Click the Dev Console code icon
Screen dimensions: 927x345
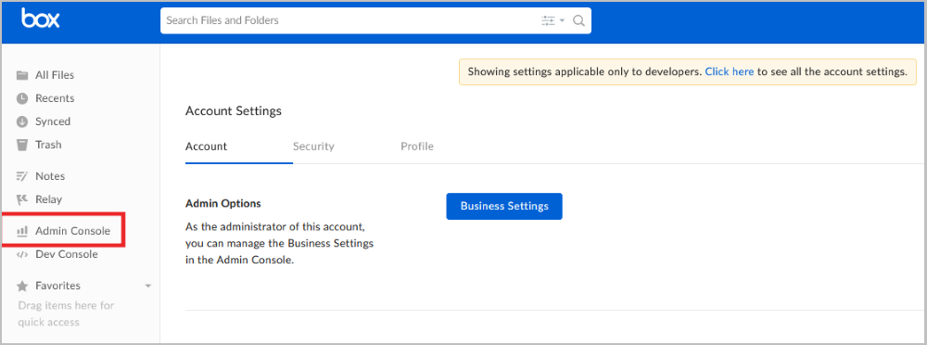(x=22, y=254)
